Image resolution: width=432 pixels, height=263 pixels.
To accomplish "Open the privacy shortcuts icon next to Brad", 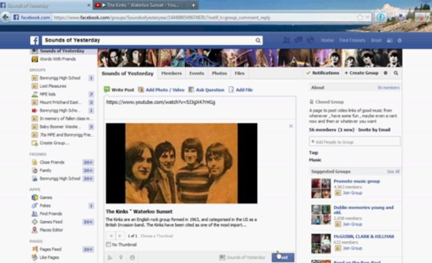I will [390, 41].
